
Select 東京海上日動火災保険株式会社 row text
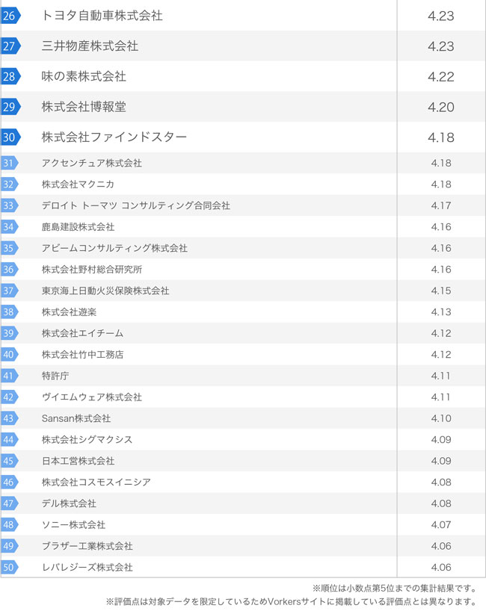pos(105,291)
